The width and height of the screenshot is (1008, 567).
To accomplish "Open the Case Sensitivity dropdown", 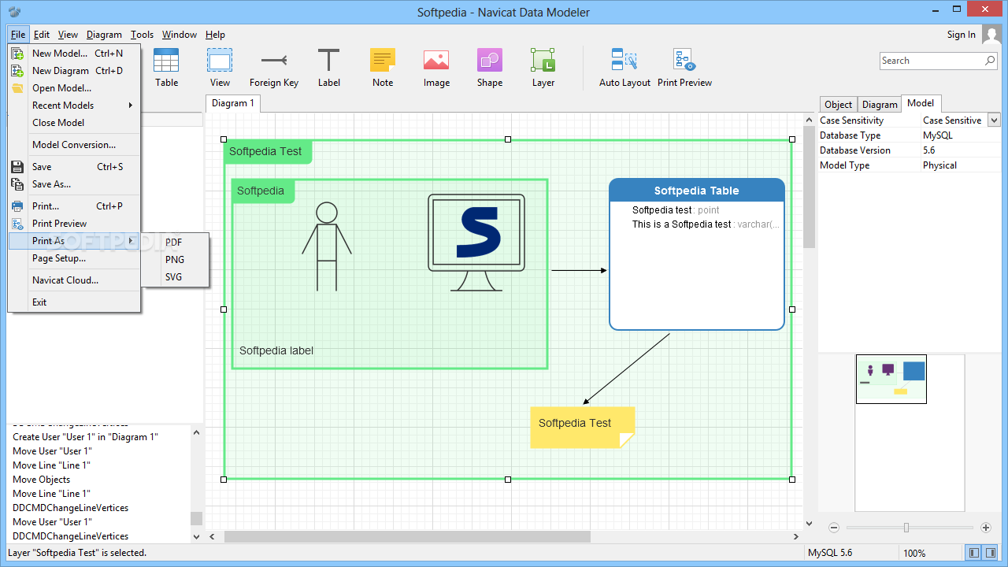I will click(x=994, y=120).
